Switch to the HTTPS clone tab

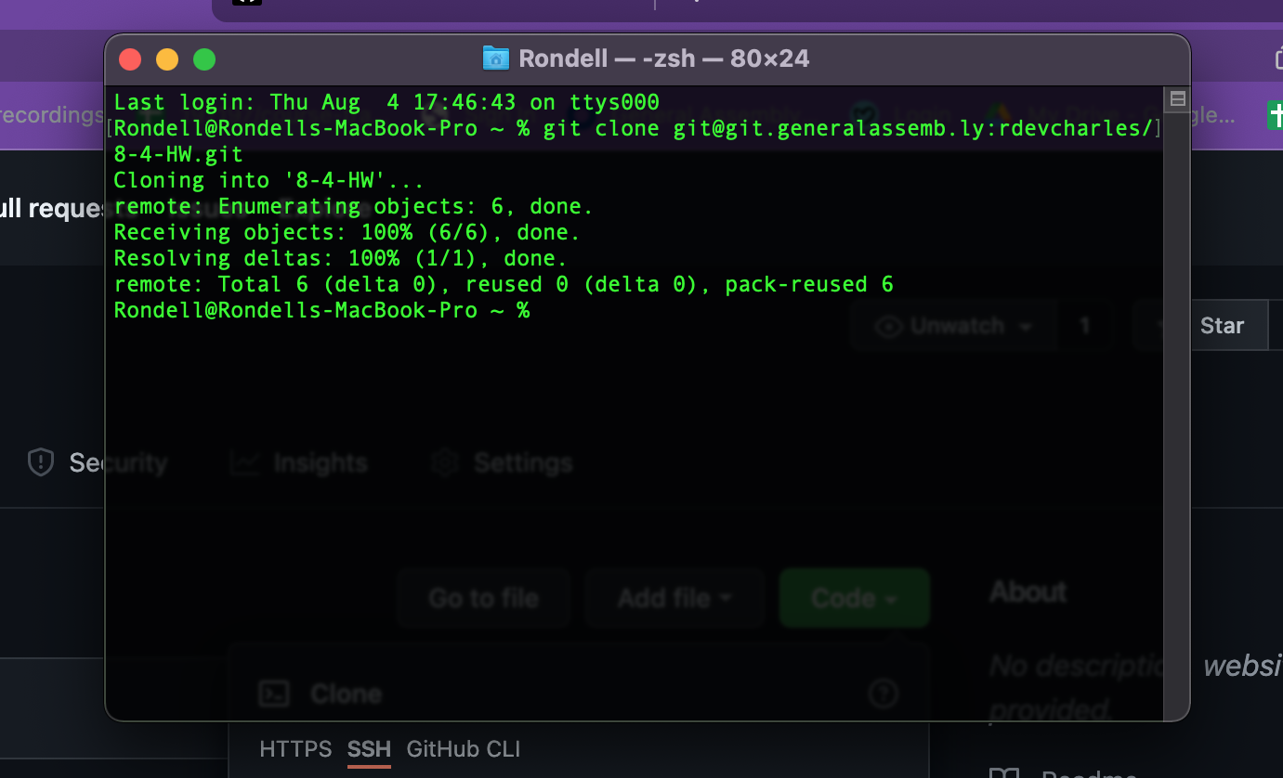click(x=295, y=748)
